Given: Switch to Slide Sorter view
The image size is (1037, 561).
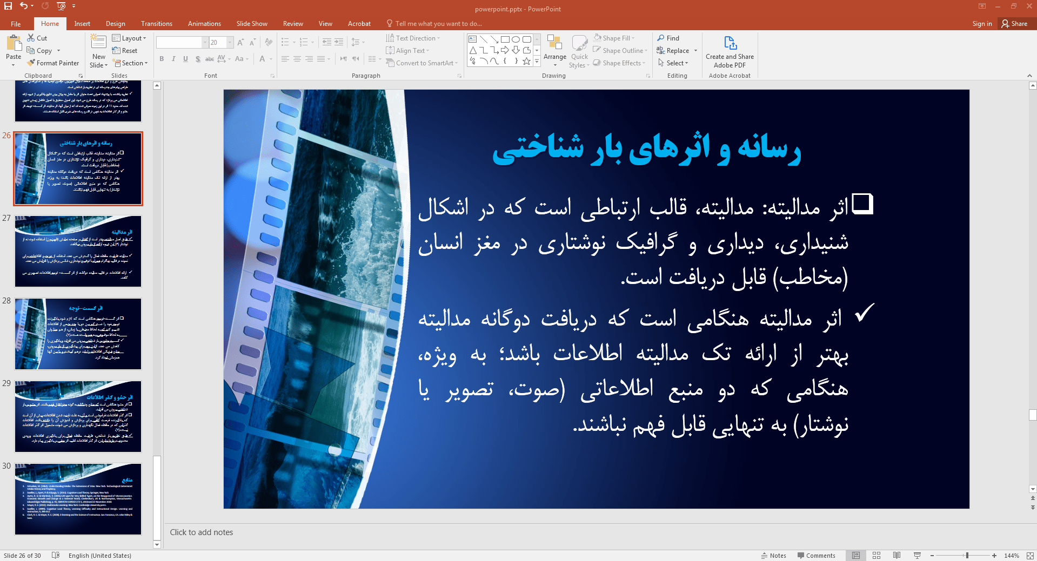Looking at the screenshot, I should click(x=877, y=556).
